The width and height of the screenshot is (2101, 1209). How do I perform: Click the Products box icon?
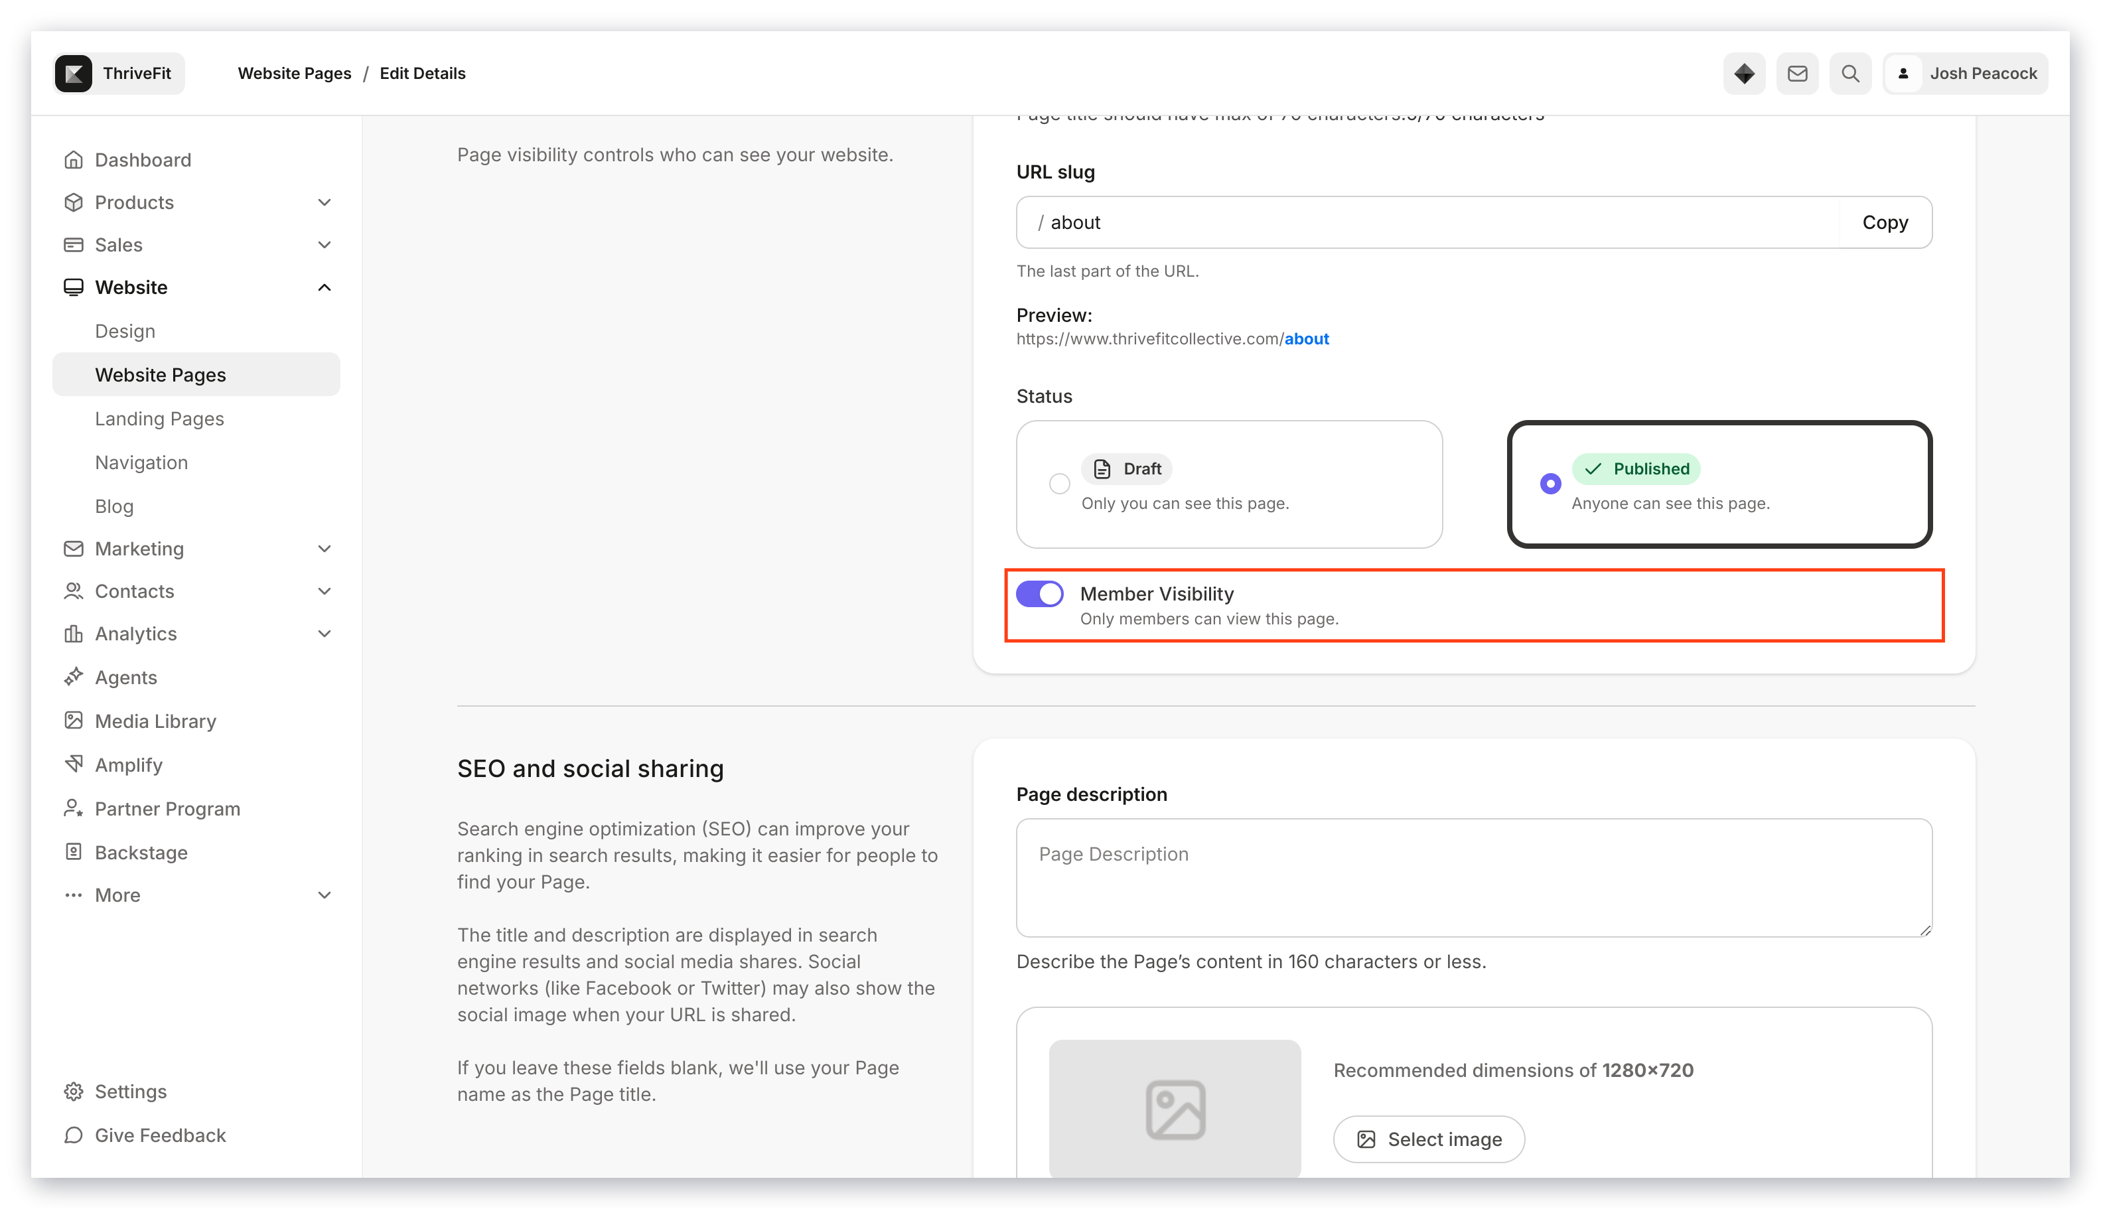(x=74, y=202)
